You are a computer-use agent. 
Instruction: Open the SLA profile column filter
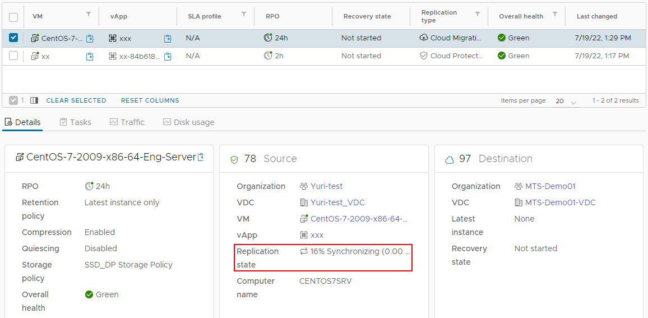tap(244, 14)
